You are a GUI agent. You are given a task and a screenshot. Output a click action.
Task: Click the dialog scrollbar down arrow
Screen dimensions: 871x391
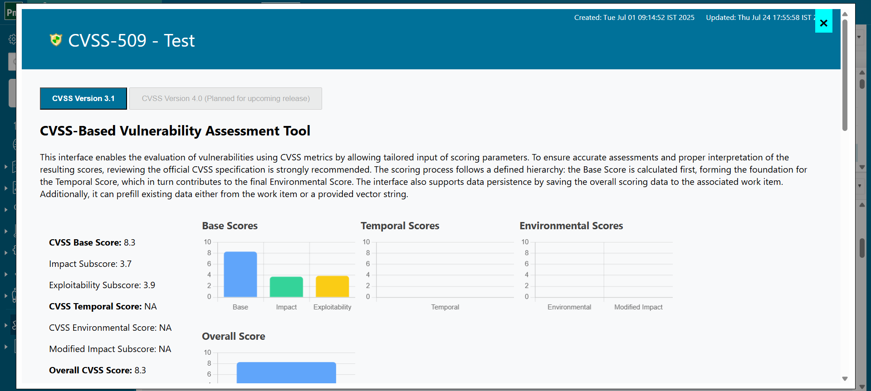point(845,379)
